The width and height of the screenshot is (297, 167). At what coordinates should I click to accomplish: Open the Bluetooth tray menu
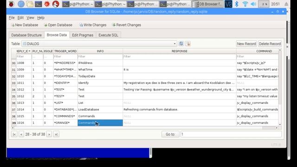pyautogui.click(x=237, y=4)
